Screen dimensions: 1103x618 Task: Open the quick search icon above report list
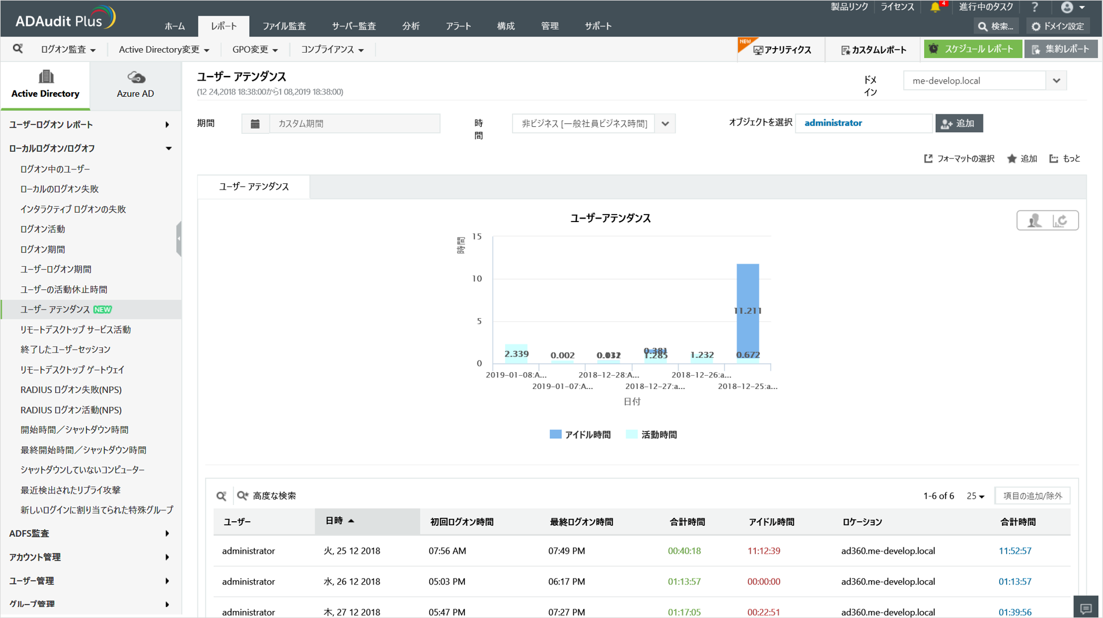click(17, 49)
